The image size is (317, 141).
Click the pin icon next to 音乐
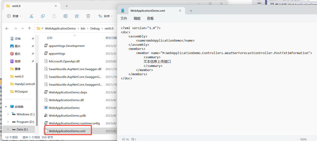[x=33, y=54]
